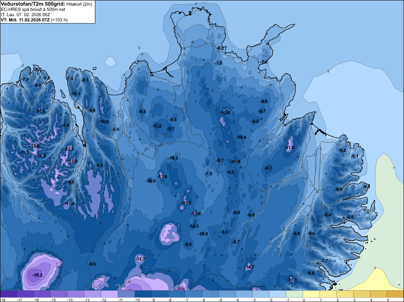The width and height of the screenshot is (404, 302).
Task: Click the -6.1 temperature value on the map
Action: pyautogui.click(x=355, y=156)
